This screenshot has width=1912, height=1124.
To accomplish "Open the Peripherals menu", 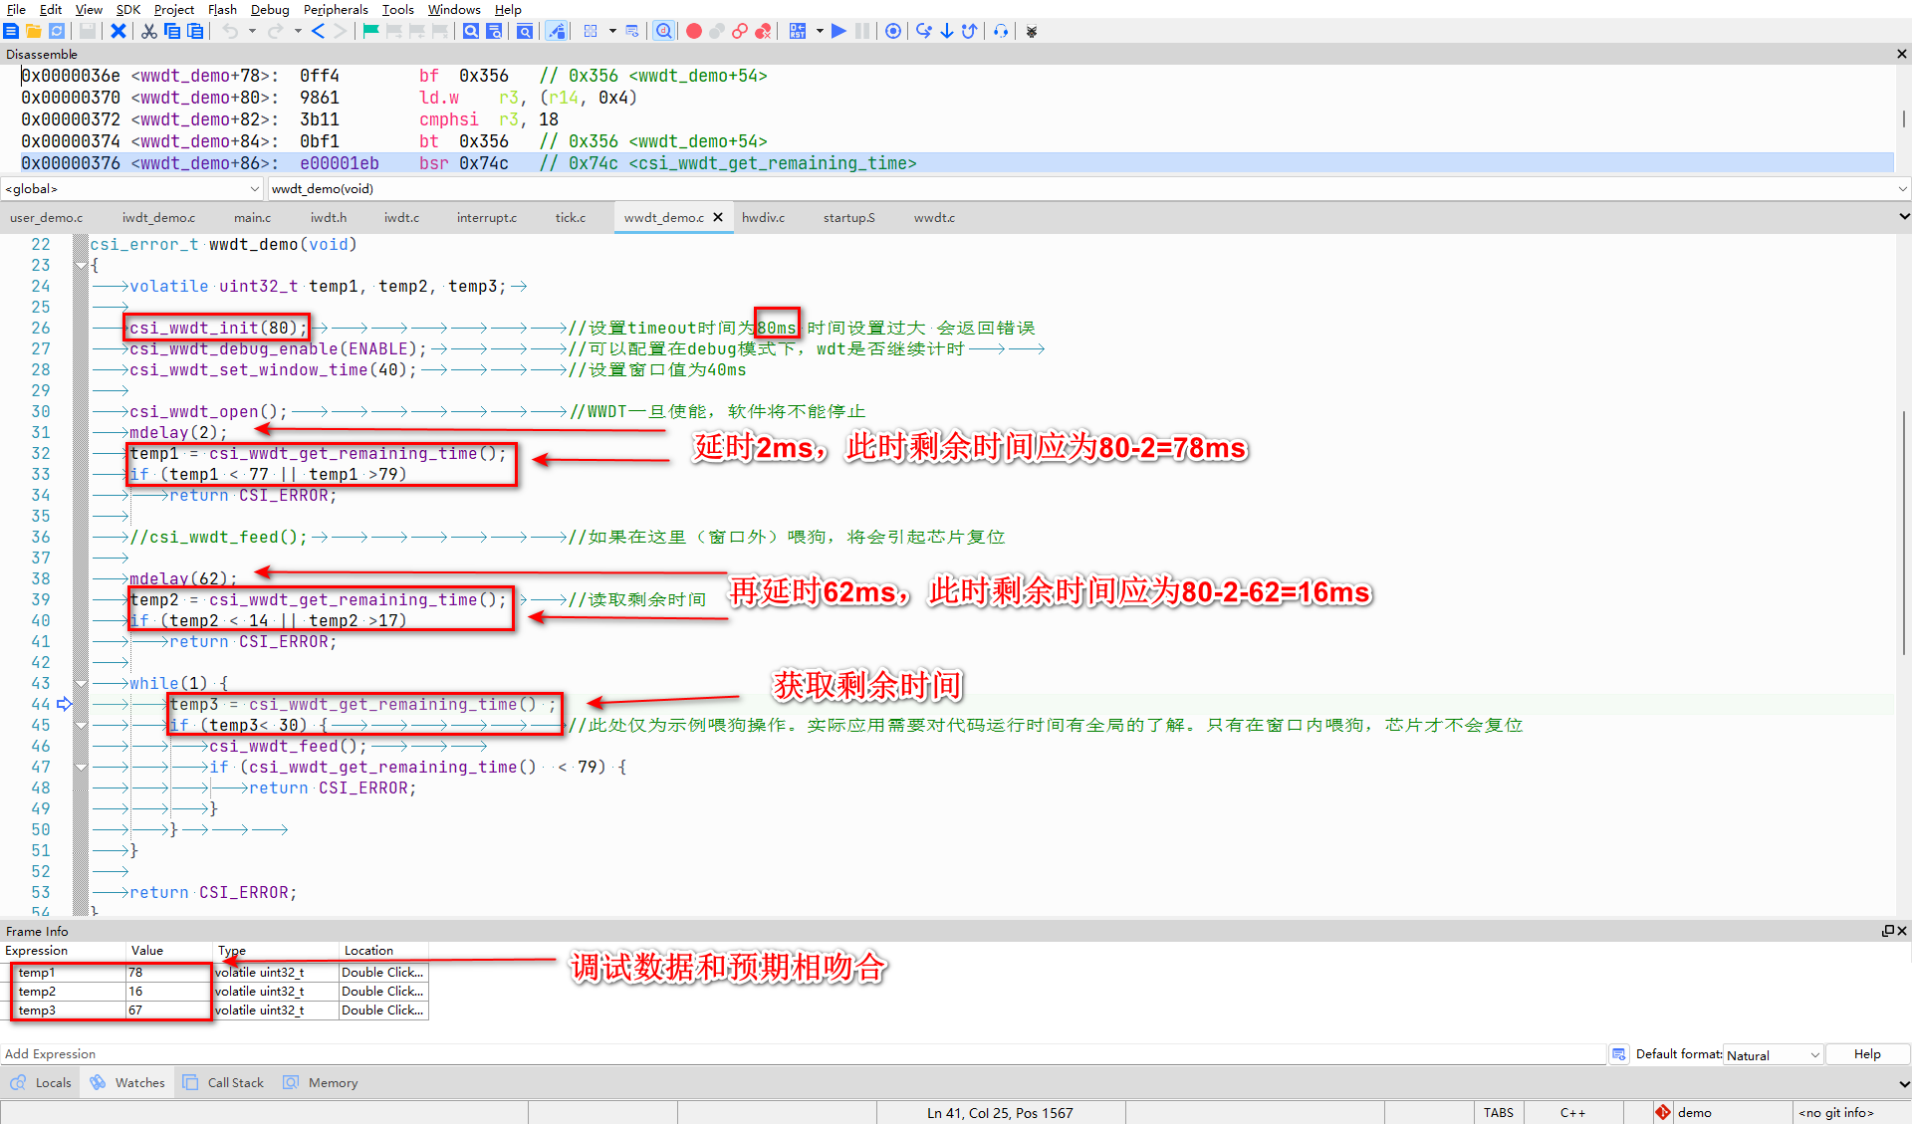I will coord(336,9).
